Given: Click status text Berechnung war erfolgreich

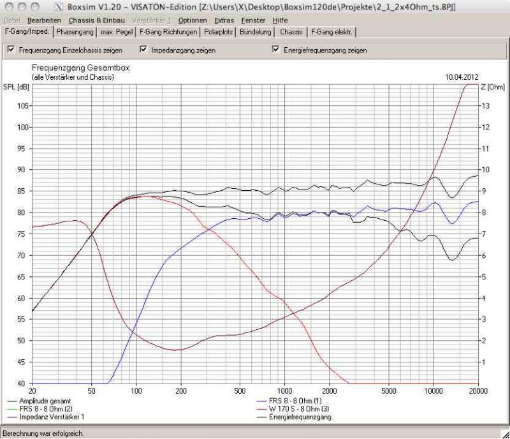Looking at the screenshot, I should pos(43,433).
